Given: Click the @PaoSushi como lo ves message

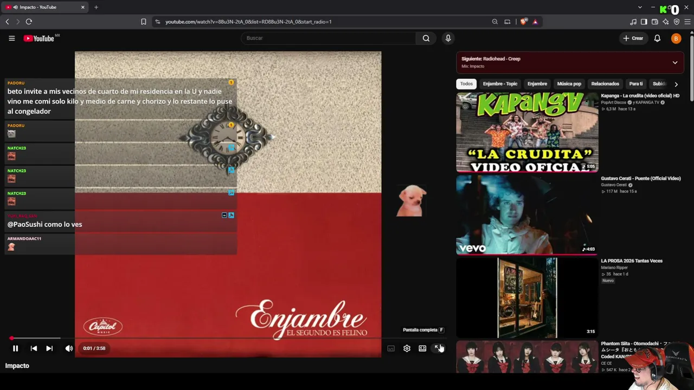Looking at the screenshot, I should (44, 224).
